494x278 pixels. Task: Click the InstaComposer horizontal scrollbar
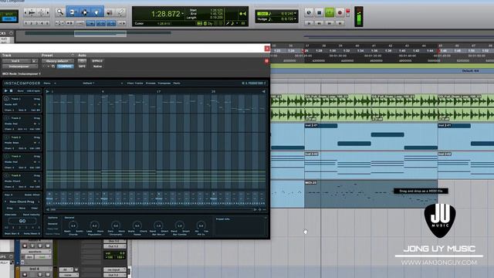tap(152, 209)
